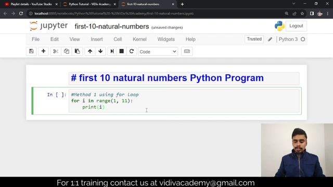Switch to Python Tutorial ViDiv Academy tab
333x187 pixels.
pos(89,4)
